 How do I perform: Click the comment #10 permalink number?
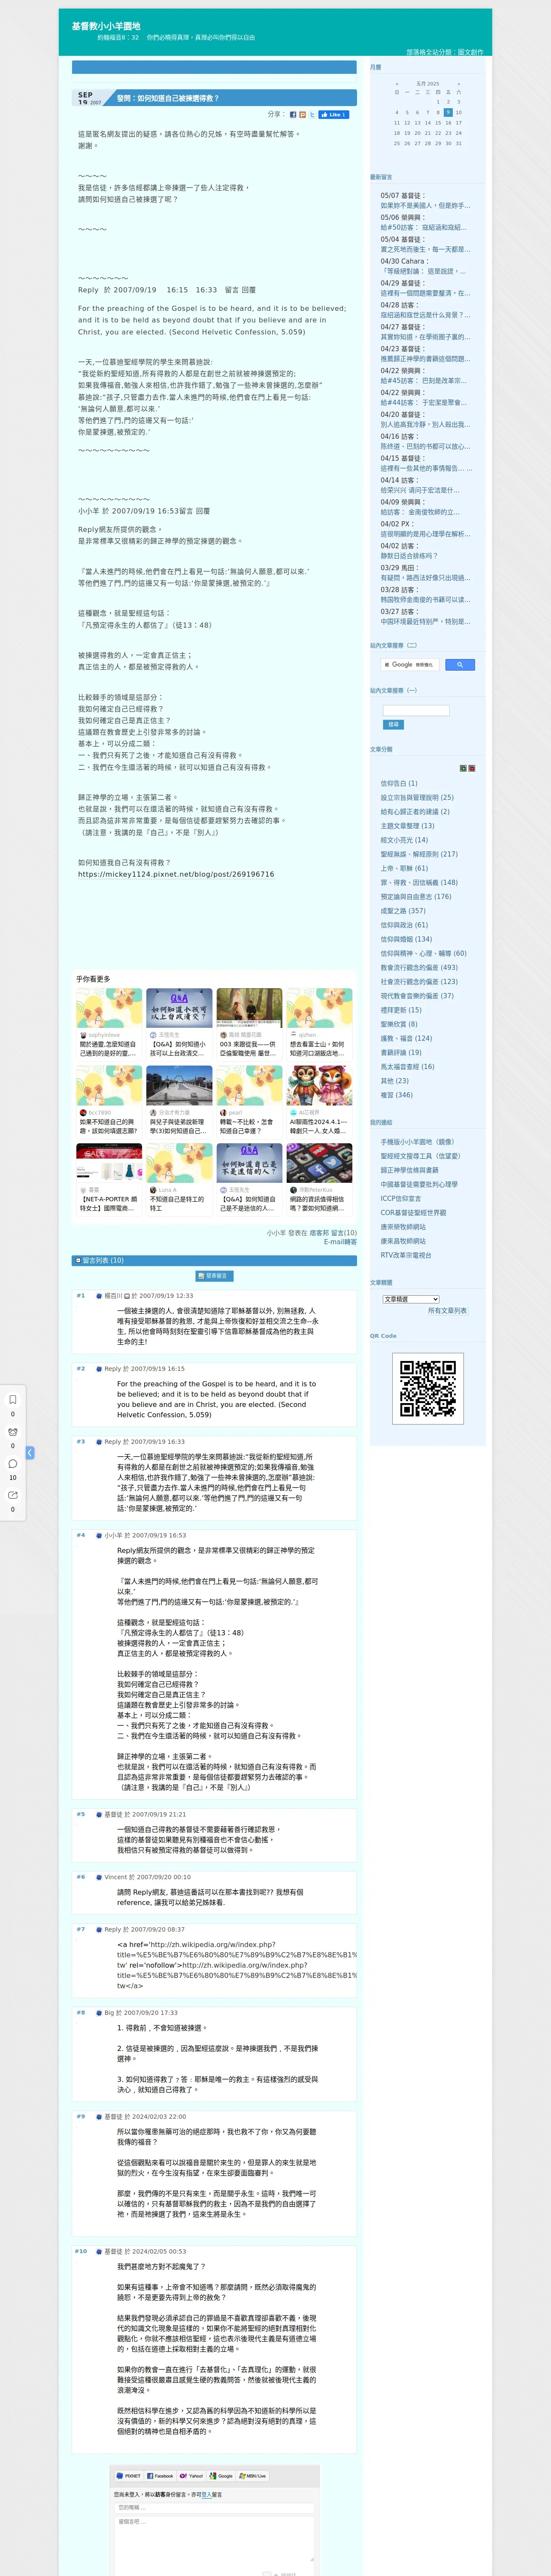81,2251
